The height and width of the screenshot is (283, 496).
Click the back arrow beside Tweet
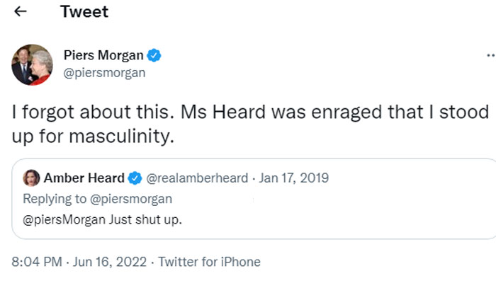pyautogui.click(x=21, y=12)
